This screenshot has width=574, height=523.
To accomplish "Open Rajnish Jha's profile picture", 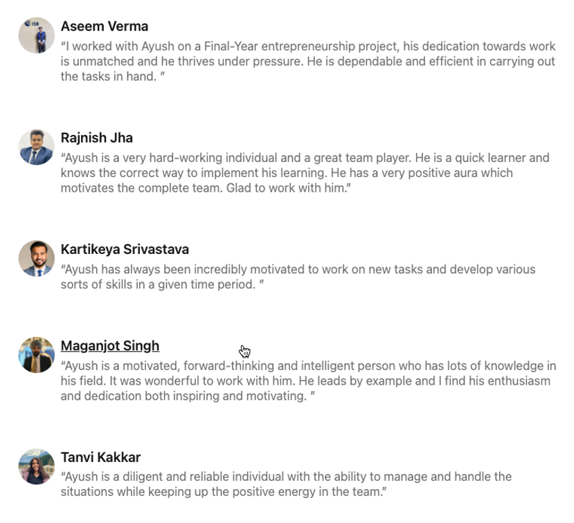I will [37, 147].
